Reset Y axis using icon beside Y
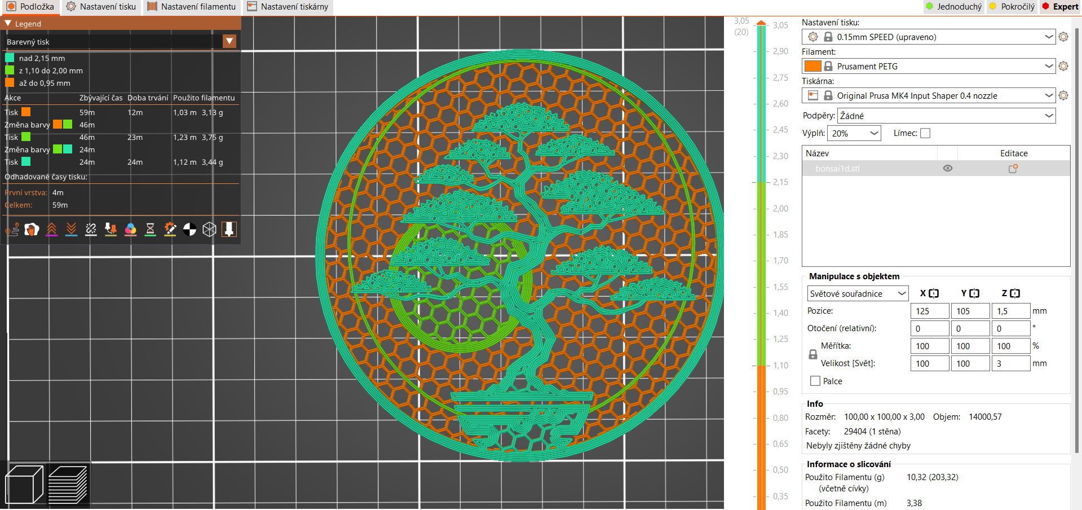 [x=974, y=293]
